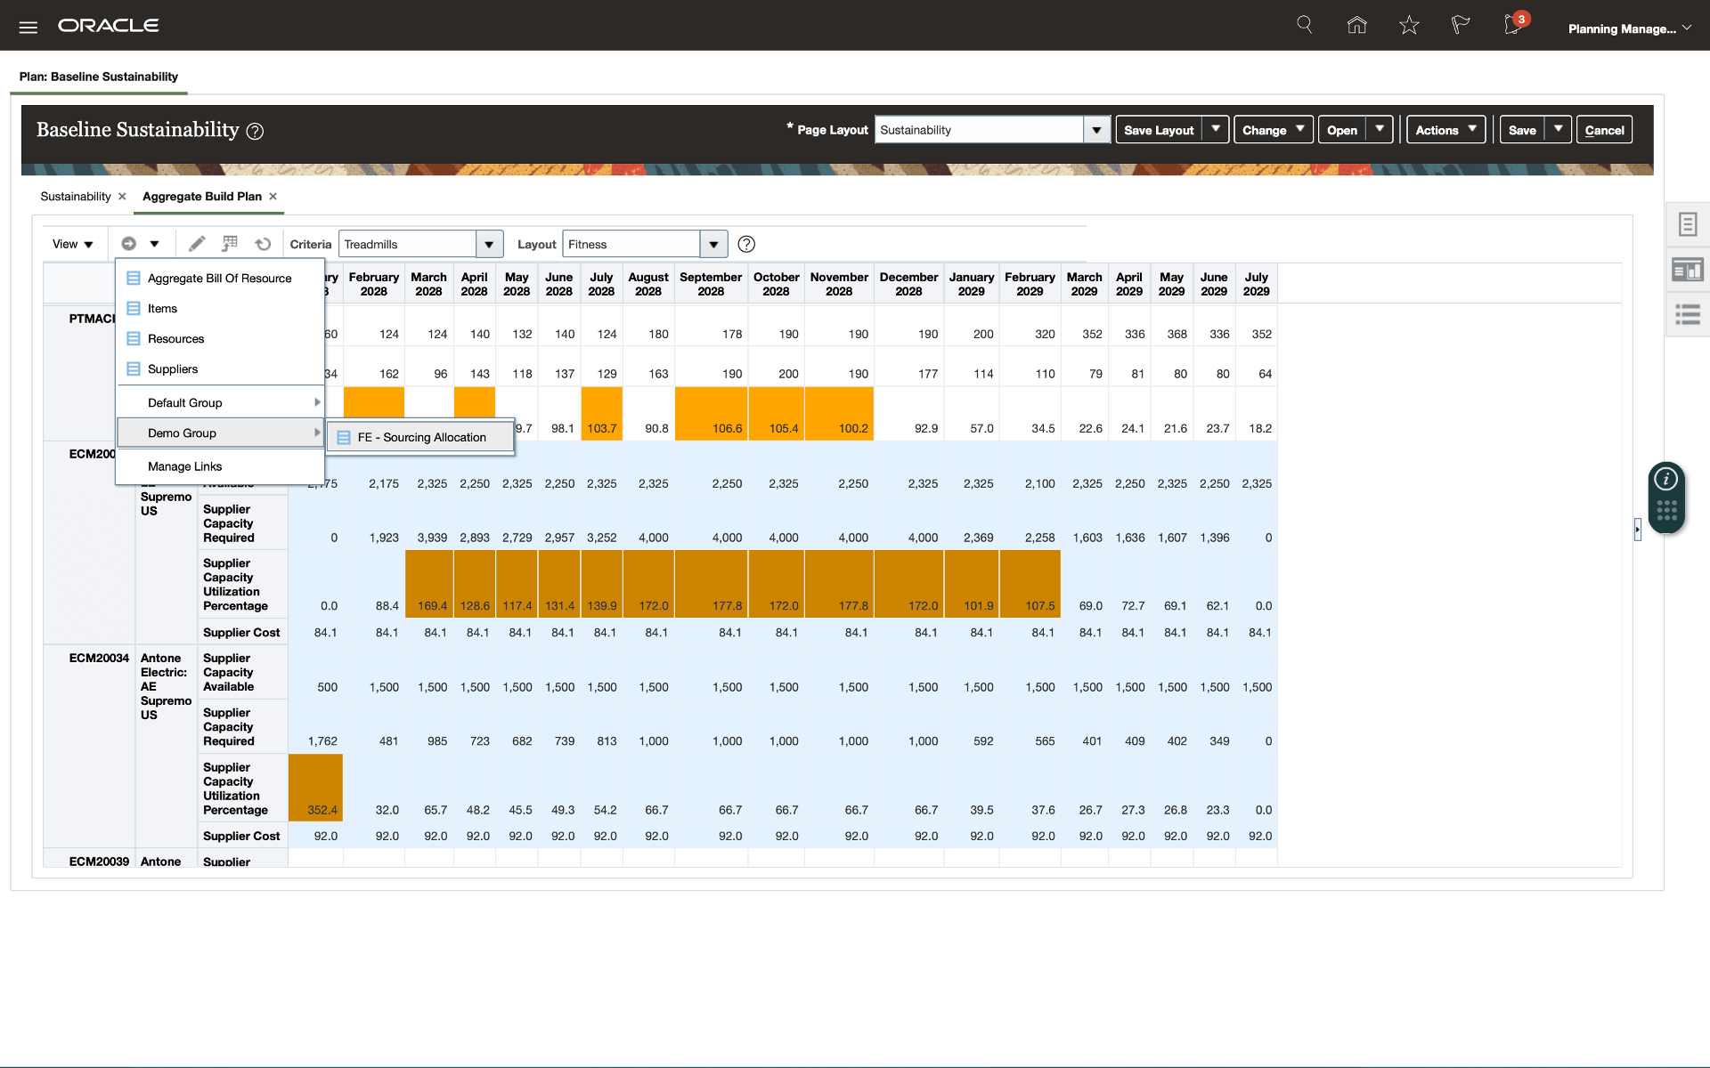Expand the Page Layout dropdown
The height and width of the screenshot is (1068, 1710).
pos(1096,130)
